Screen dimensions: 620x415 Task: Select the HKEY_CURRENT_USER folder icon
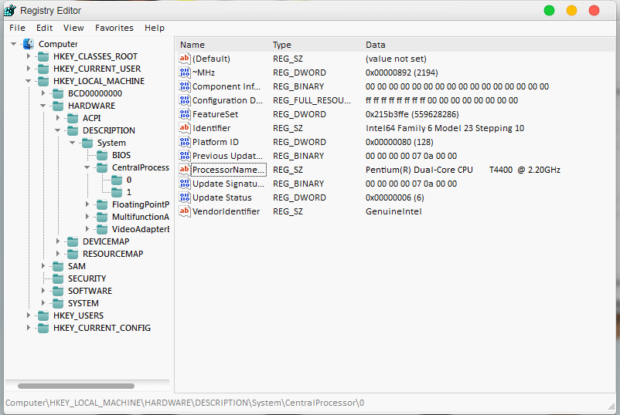[43, 69]
